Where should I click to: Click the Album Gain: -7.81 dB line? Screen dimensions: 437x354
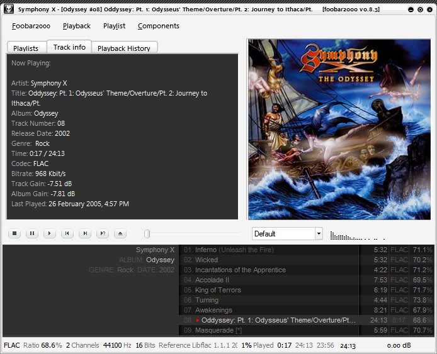[43, 194]
